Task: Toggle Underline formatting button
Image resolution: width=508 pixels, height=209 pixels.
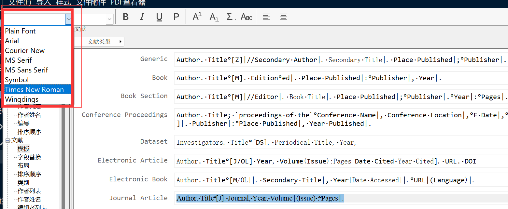Action: (159, 17)
